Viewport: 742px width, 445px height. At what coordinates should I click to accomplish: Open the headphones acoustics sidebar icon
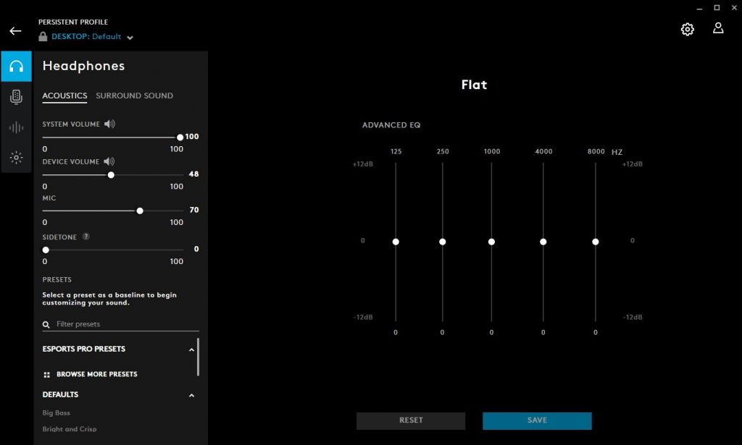(16, 67)
